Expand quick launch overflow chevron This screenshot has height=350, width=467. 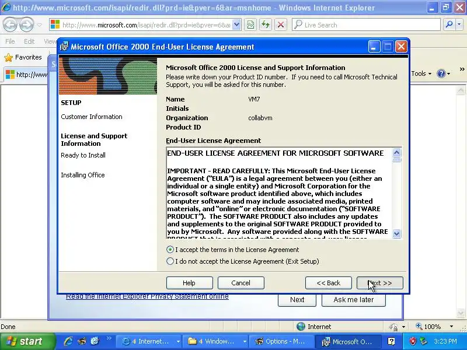[x=109, y=338]
